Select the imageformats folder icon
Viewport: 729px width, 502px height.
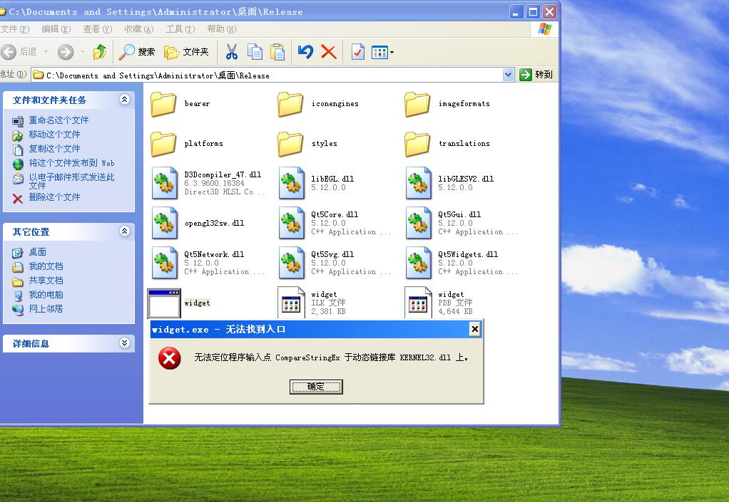tap(417, 104)
